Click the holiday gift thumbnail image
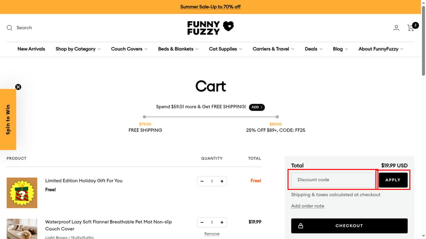Image resolution: width=426 pixels, height=239 pixels. click(22, 193)
